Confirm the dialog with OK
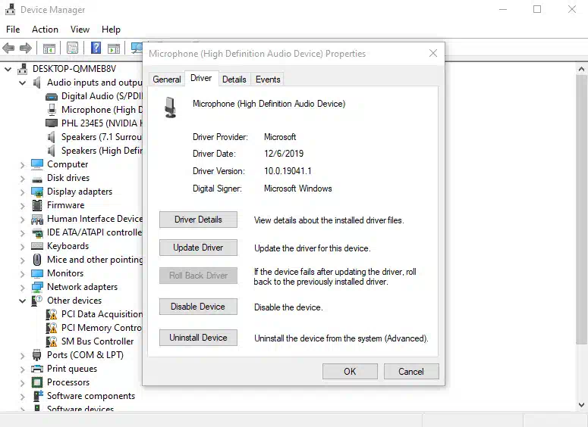This screenshot has width=588, height=427. coord(350,371)
